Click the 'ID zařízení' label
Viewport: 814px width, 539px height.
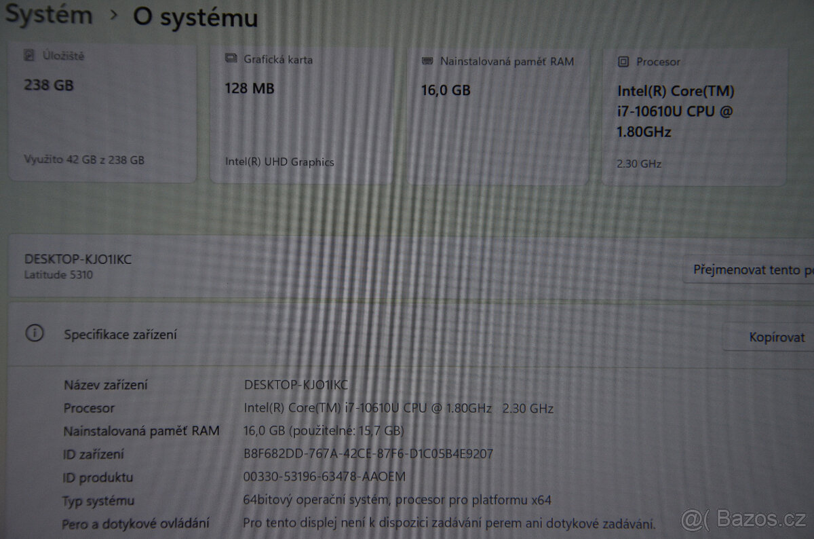click(x=94, y=454)
